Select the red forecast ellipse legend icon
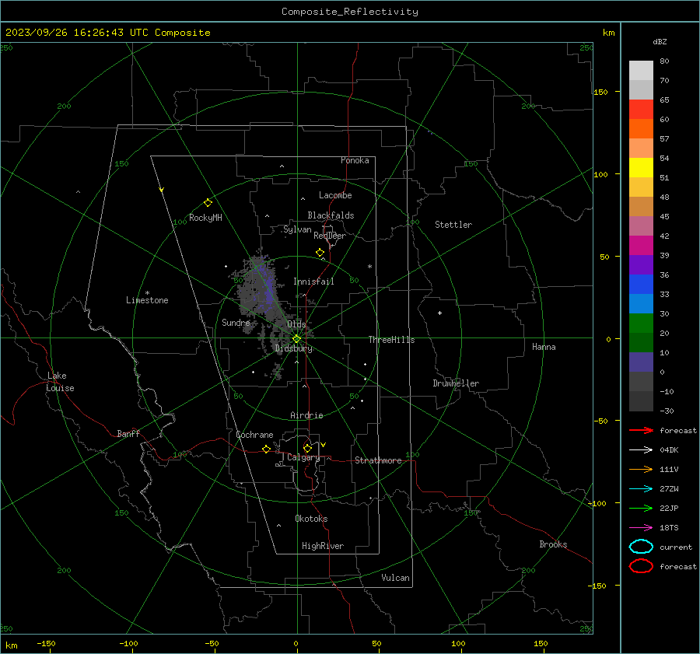Image resolution: width=700 pixels, height=654 pixels. pos(641,566)
